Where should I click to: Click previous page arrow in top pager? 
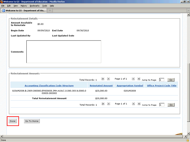point(108,79)
